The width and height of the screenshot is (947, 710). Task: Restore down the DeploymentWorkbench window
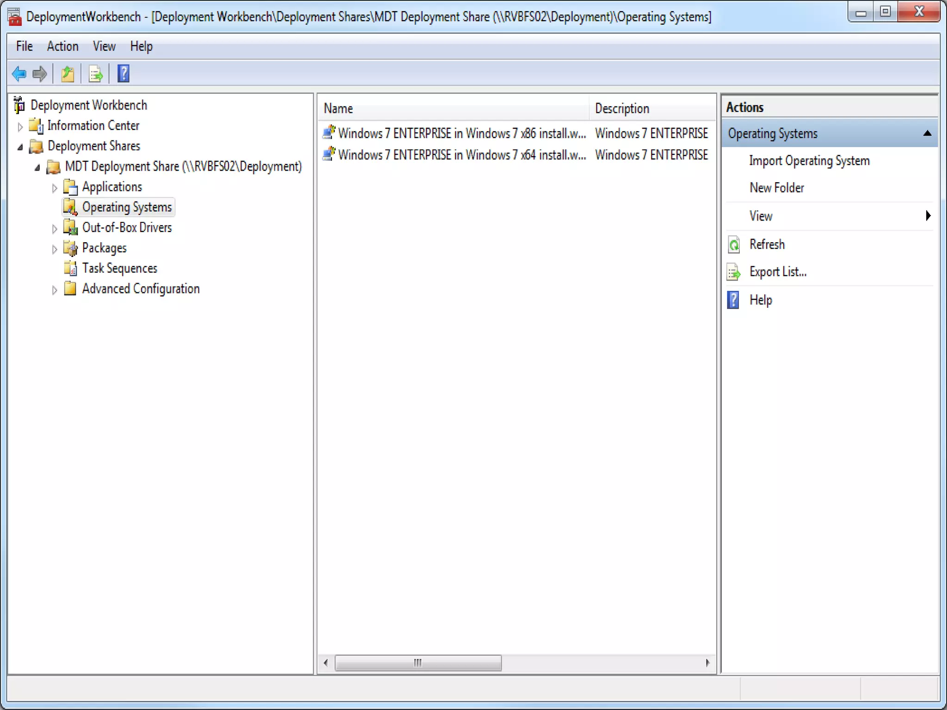click(x=885, y=12)
